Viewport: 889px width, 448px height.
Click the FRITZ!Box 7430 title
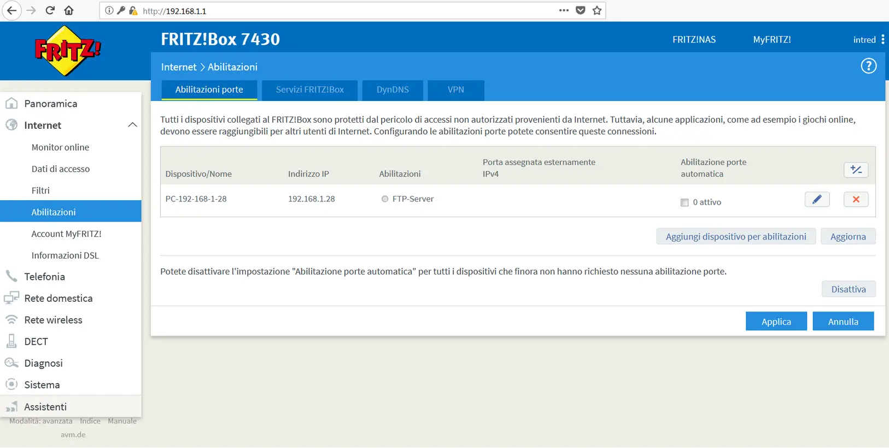(220, 39)
